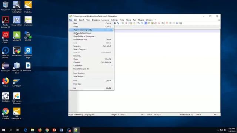Select the GeoGebra desktop icon

coord(6,97)
